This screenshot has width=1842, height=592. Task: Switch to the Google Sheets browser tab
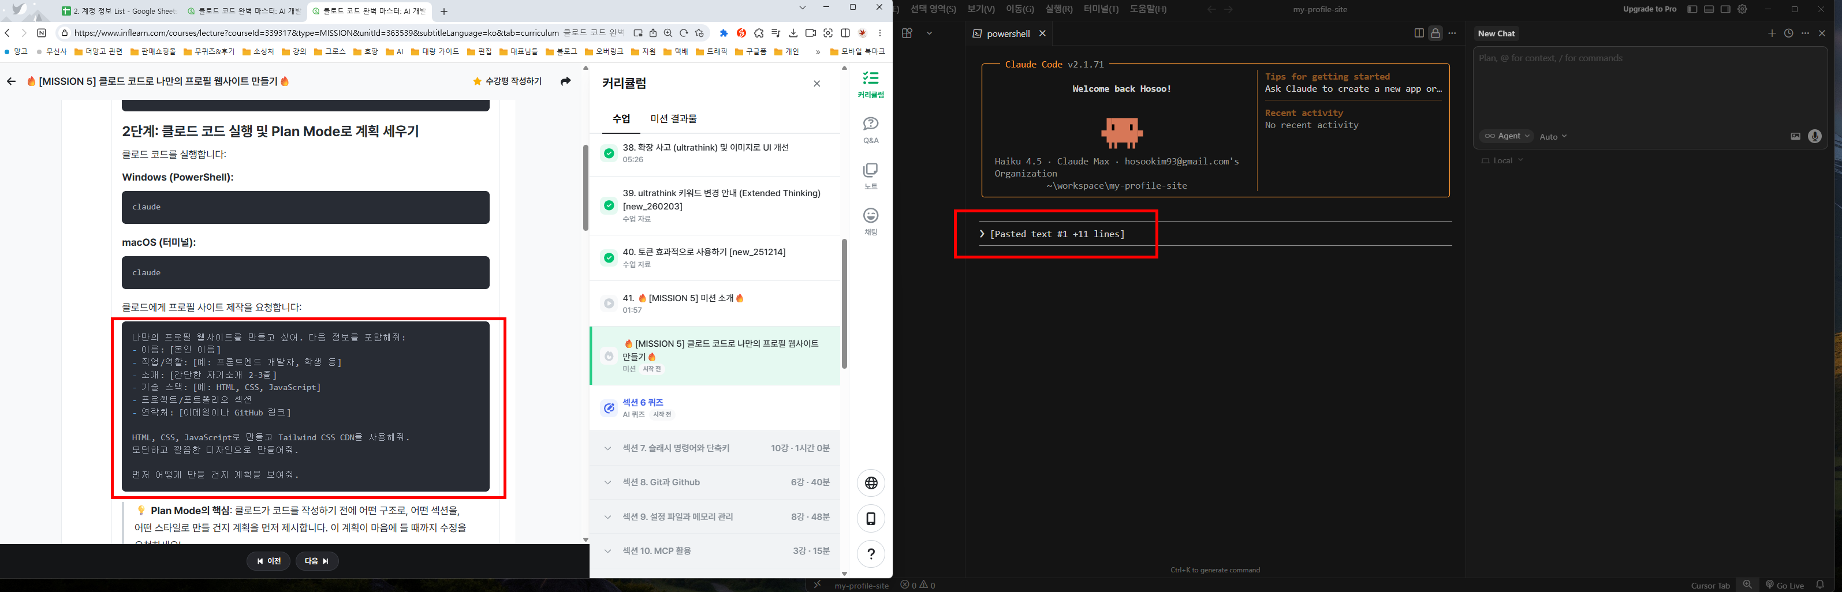click(x=119, y=12)
